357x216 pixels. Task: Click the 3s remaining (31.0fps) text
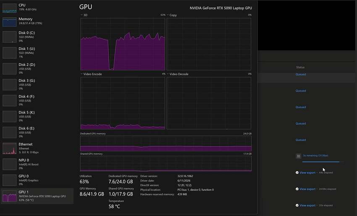coord(315,156)
